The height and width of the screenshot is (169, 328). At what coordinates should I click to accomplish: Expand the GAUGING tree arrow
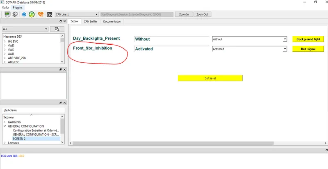coord(5,122)
